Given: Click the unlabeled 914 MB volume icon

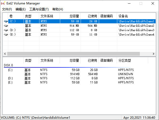Looking at the screenshot, I should (x=6, y=26).
